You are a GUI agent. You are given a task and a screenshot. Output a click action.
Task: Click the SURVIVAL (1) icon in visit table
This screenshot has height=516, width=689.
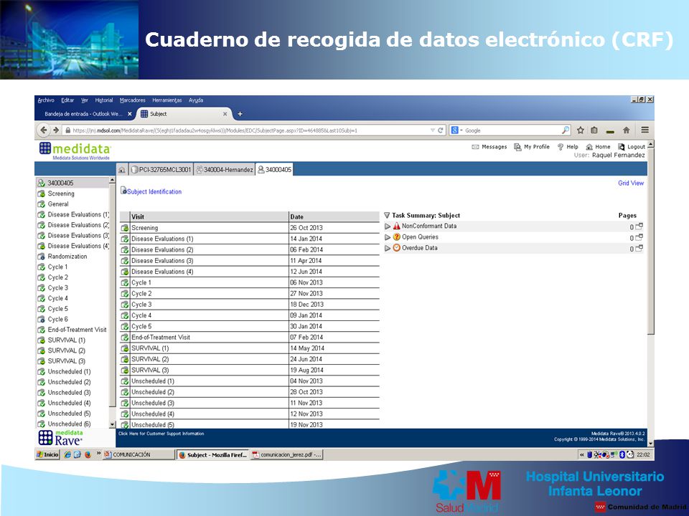(125, 349)
